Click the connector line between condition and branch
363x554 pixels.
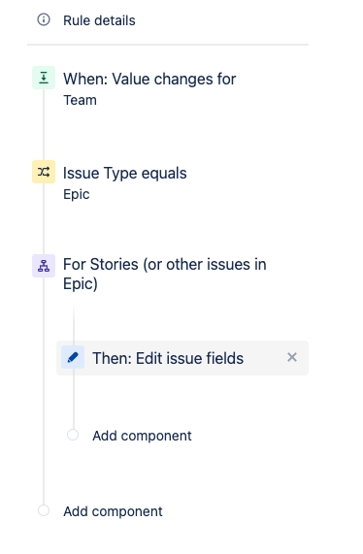coord(44,218)
